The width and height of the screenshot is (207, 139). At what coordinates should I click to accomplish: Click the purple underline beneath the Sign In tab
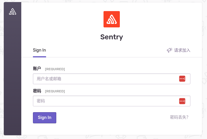pyautogui.click(x=39, y=57)
